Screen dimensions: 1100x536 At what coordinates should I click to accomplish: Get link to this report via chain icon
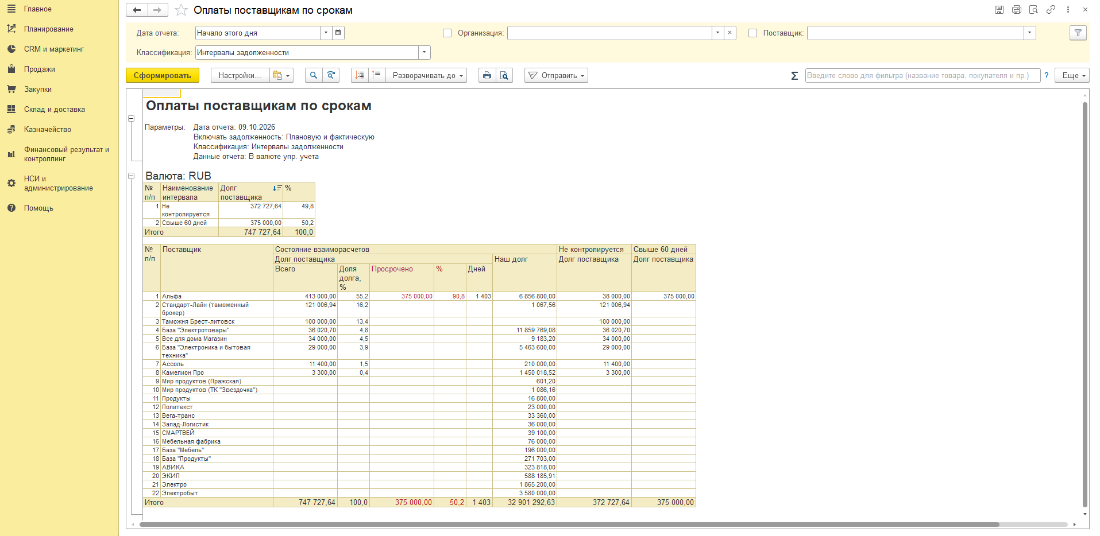tap(1051, 10)
